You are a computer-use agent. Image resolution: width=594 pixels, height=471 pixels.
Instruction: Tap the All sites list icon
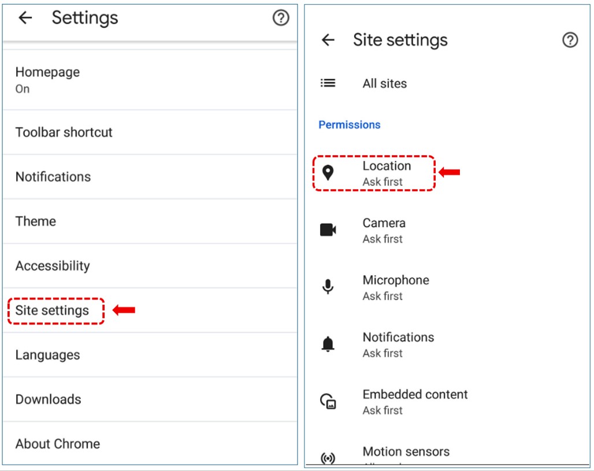coord(328,83)
